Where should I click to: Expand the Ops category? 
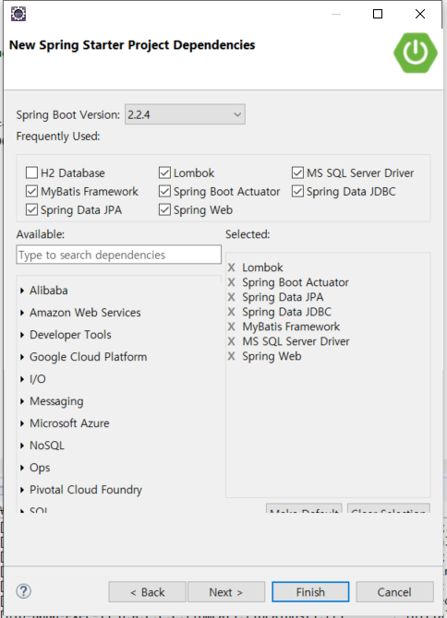[22, 468]
